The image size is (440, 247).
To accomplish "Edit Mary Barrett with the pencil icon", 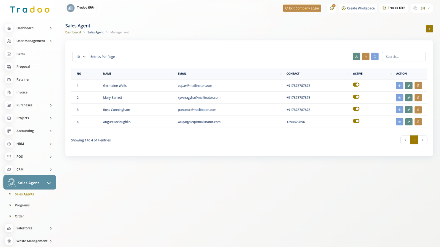I will point(409,98).
